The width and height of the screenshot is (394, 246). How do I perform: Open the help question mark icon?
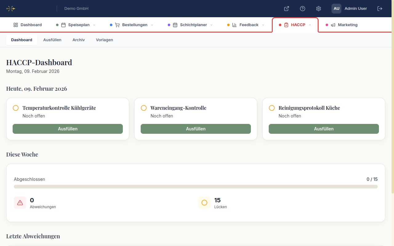coord(303,9)
